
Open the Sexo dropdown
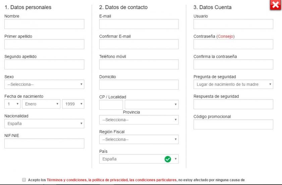point(44,84)
